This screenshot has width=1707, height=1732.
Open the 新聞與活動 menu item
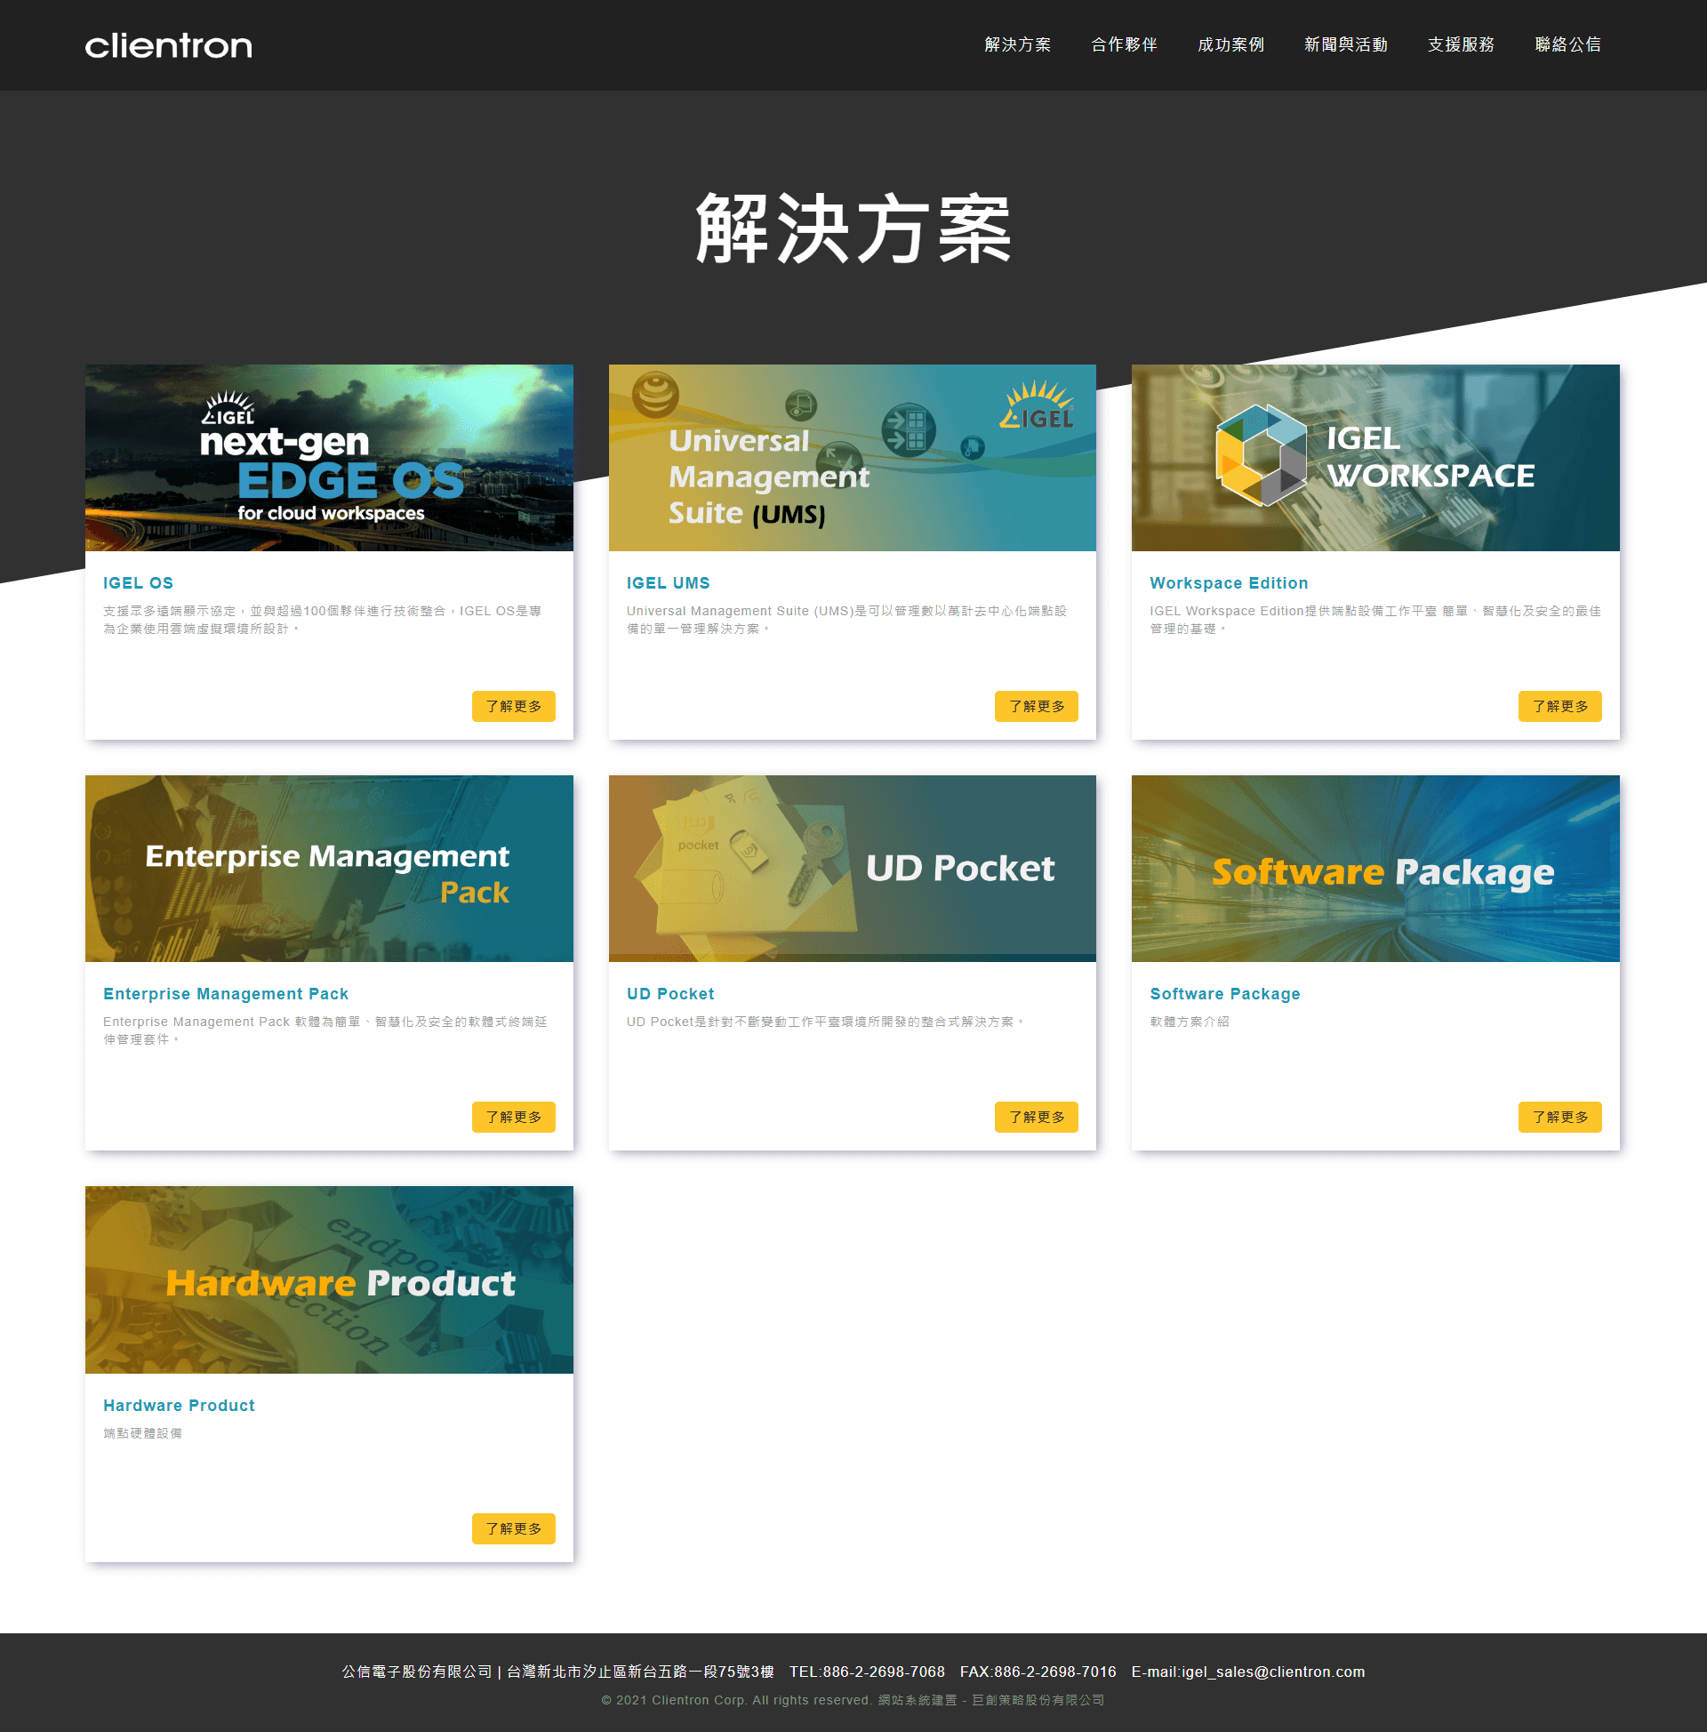pos(1346,44)
